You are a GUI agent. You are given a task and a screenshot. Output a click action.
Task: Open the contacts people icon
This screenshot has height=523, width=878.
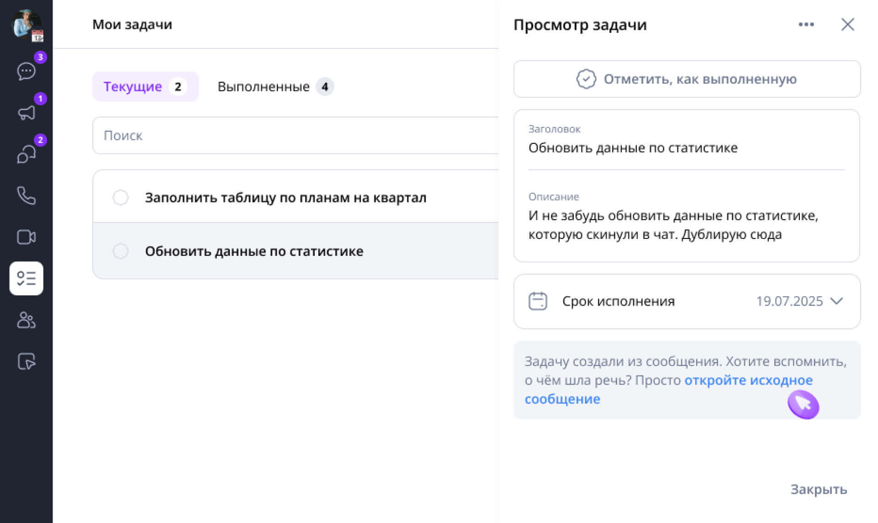click(26, 320)
